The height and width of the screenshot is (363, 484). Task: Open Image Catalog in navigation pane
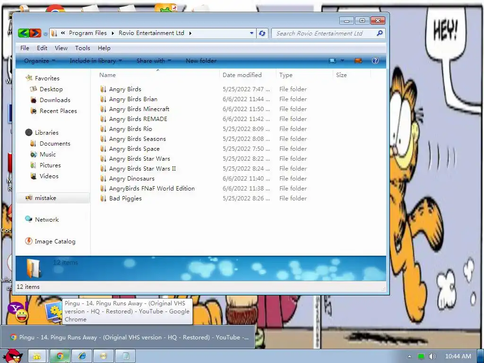(x=55, y=242)
